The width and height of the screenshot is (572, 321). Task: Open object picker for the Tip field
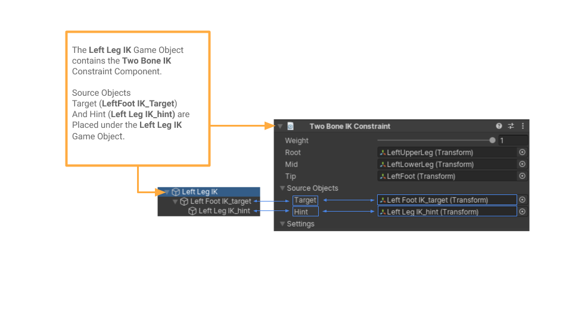coord(522,176)
